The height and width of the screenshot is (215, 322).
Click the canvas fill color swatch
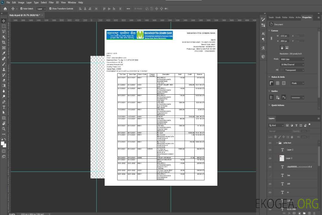(282, 70)
